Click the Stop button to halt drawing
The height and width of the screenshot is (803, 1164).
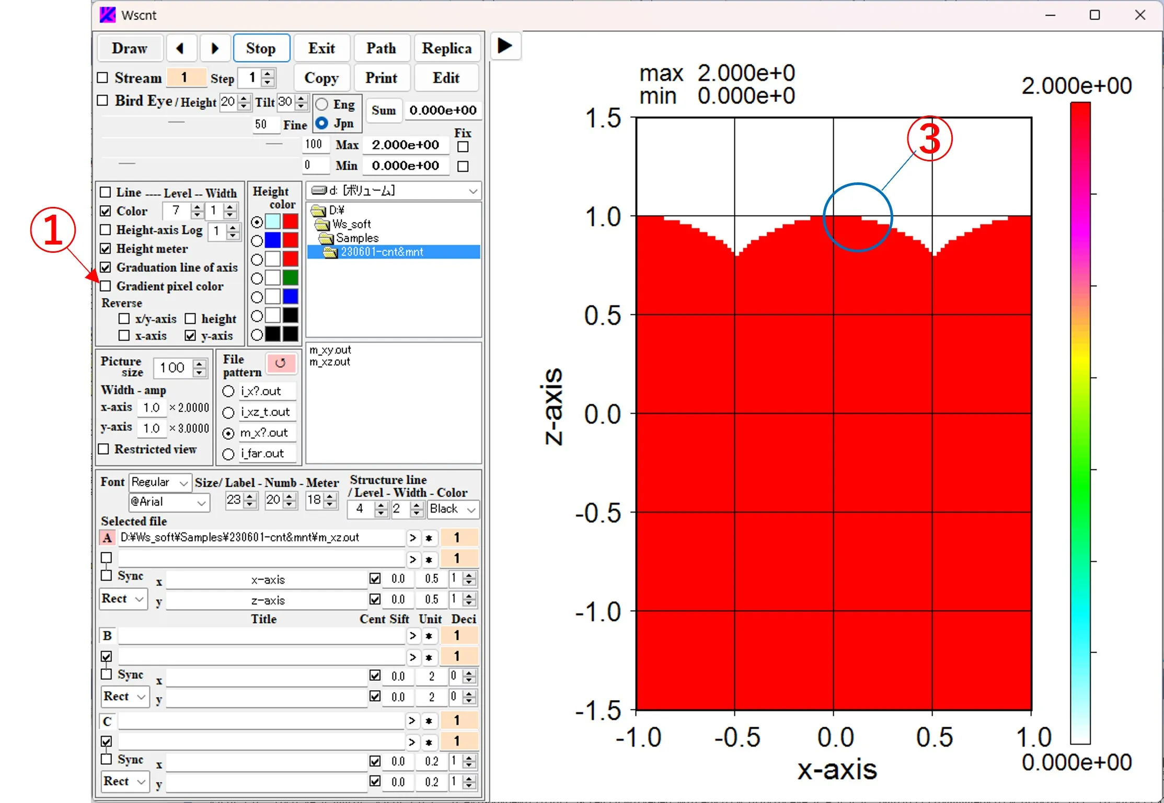[x=262, y=49]
